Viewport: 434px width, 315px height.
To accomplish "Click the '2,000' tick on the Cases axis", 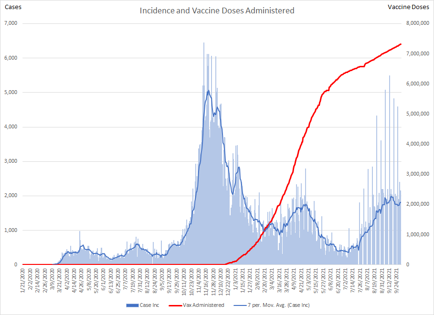I will [x=11, y=196].
